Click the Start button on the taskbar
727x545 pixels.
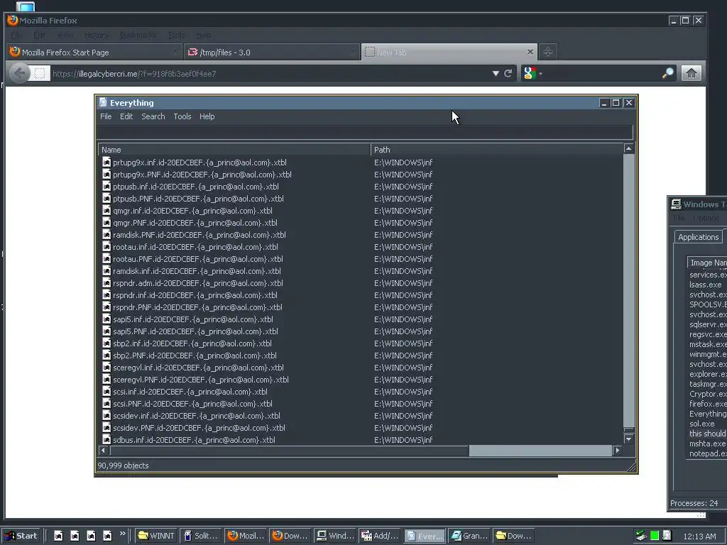pyautogui.click(x=22, y=536)
